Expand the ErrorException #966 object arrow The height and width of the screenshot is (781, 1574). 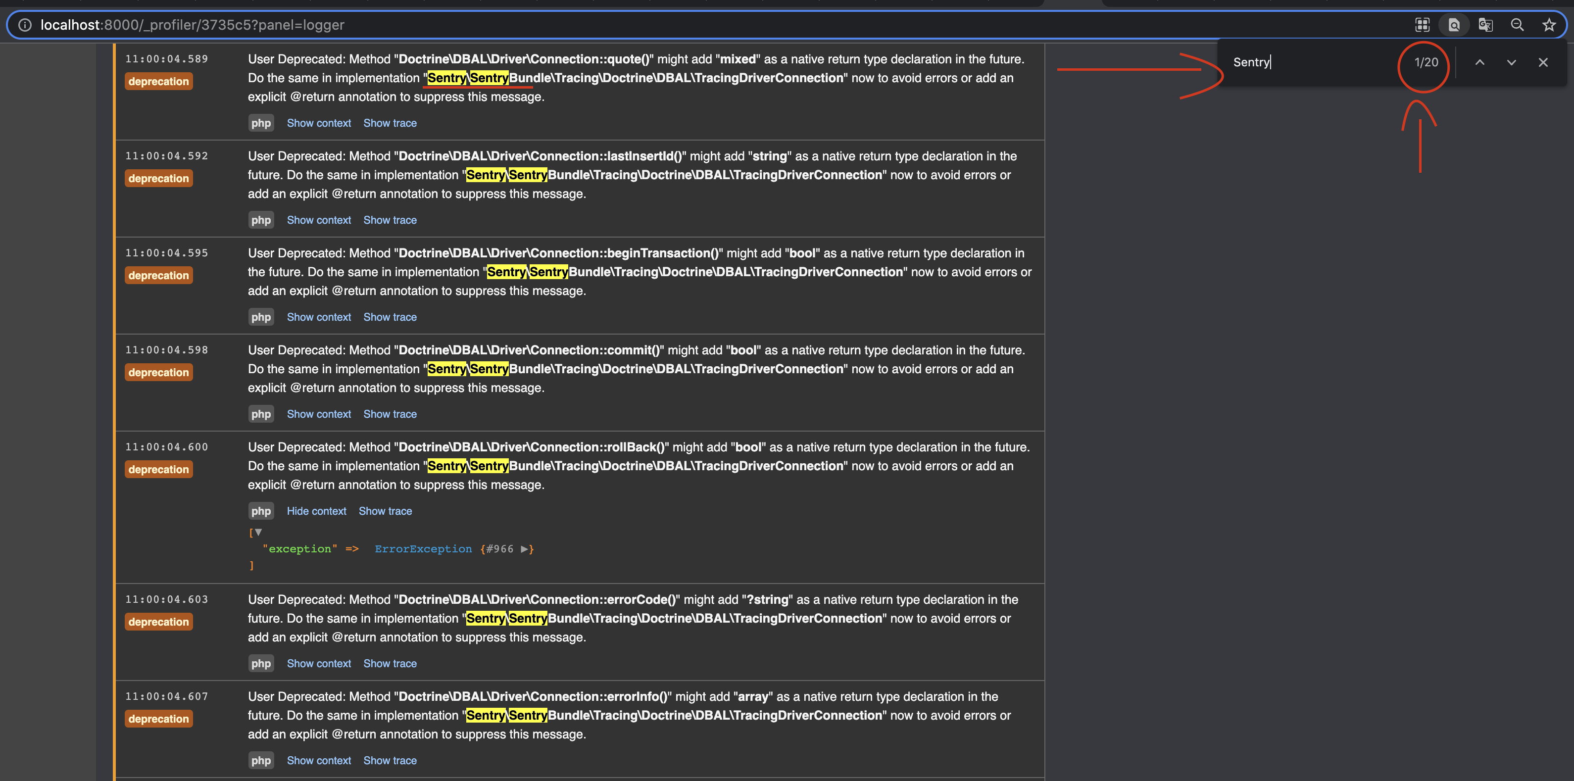point(524,549)
